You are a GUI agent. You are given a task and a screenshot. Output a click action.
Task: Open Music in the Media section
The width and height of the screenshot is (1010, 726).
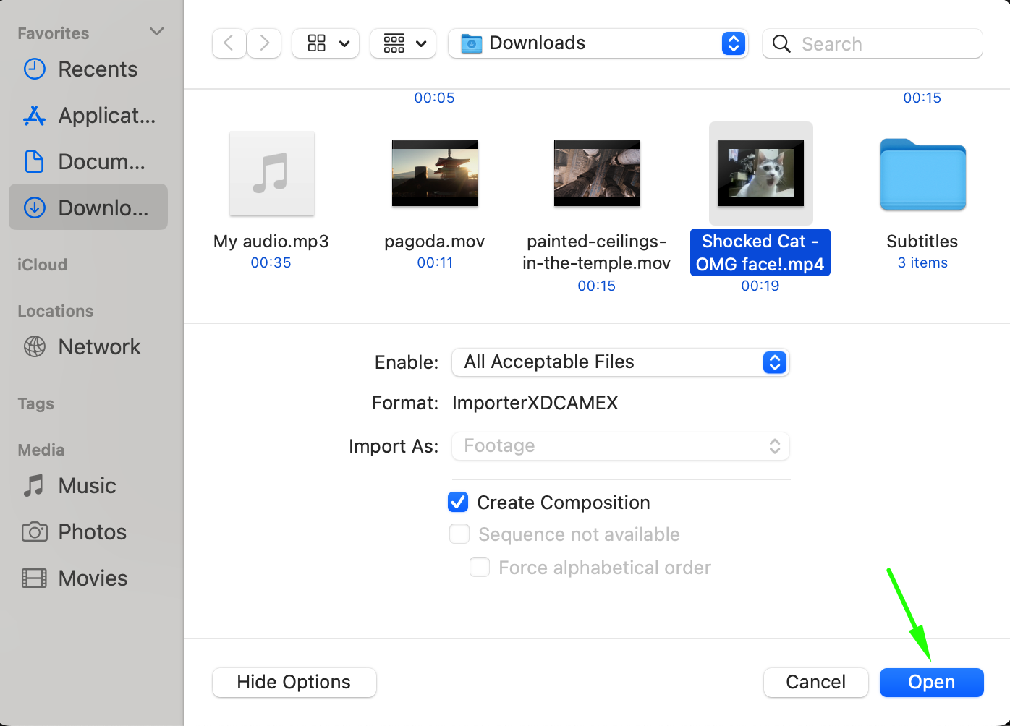click(88, 486)
